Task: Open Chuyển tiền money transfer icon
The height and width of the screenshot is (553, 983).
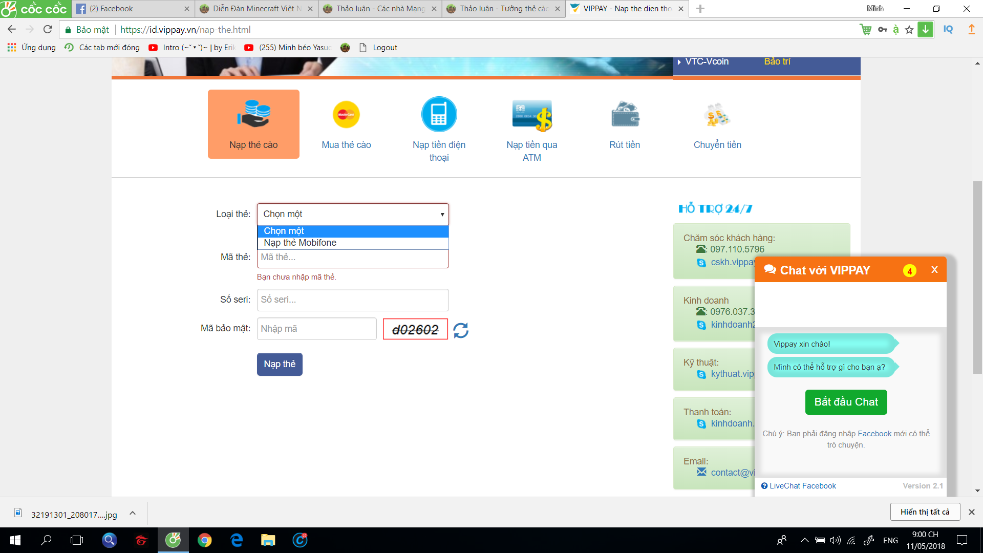Action: pos(717,115)
